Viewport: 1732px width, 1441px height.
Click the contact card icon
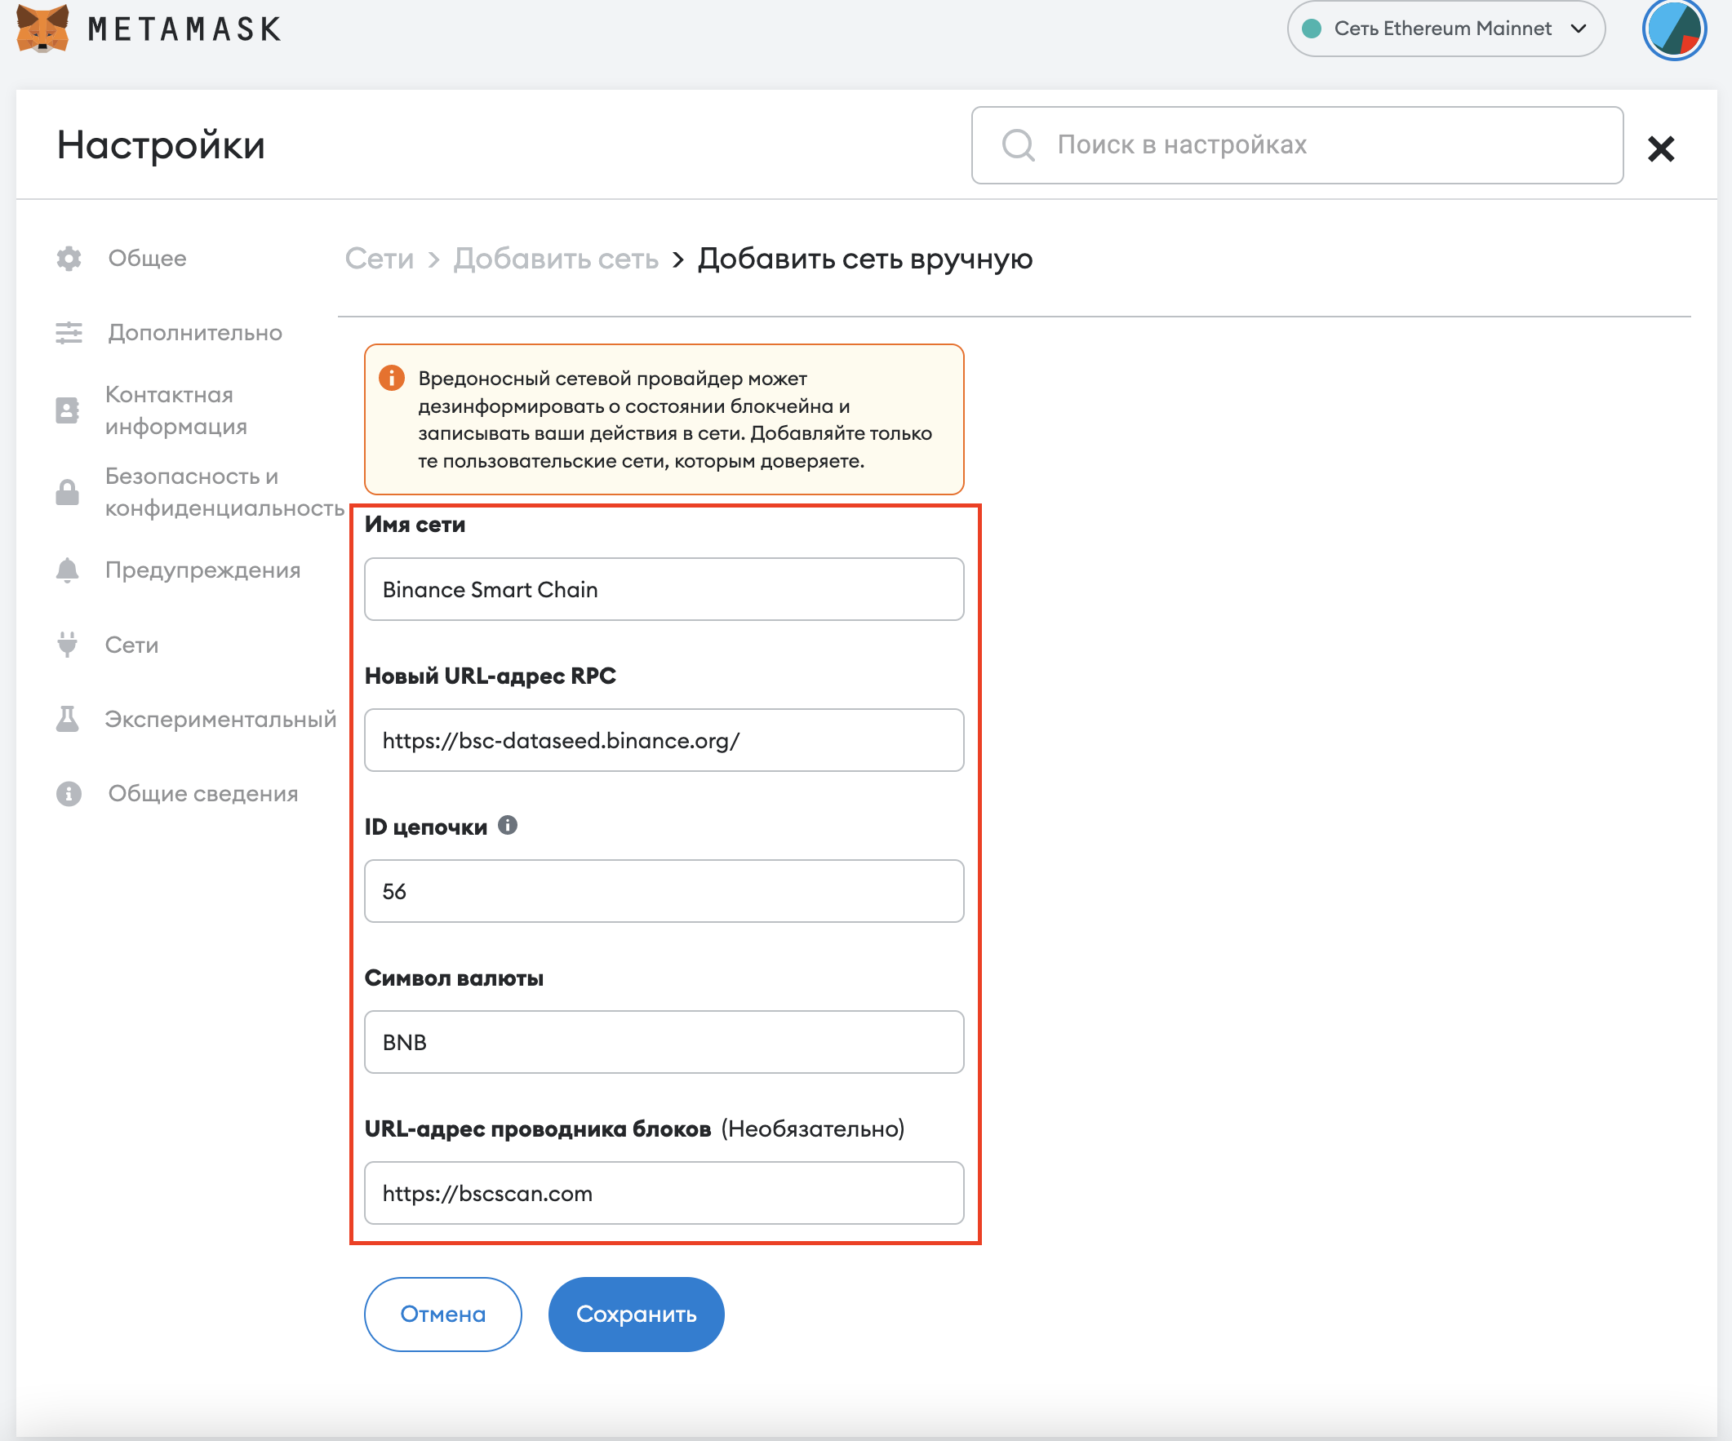click(x=67, y=410)
